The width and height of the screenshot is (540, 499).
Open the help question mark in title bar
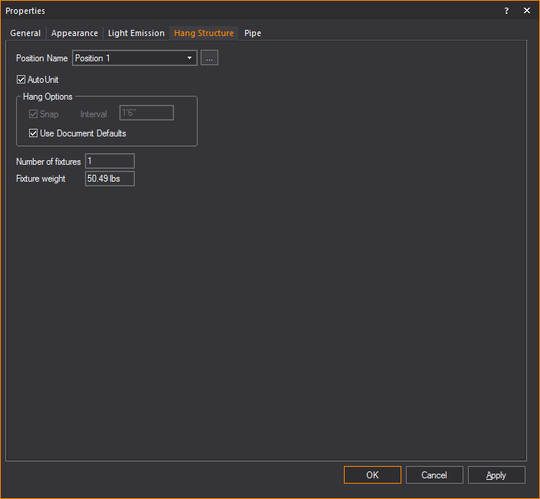[x=506, y=11]
